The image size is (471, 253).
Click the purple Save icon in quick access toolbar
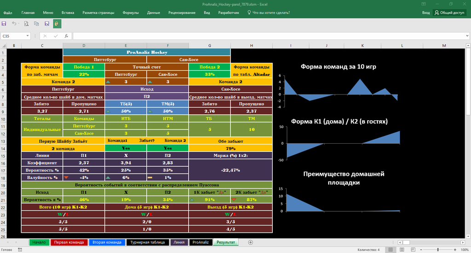click(4, 24)
